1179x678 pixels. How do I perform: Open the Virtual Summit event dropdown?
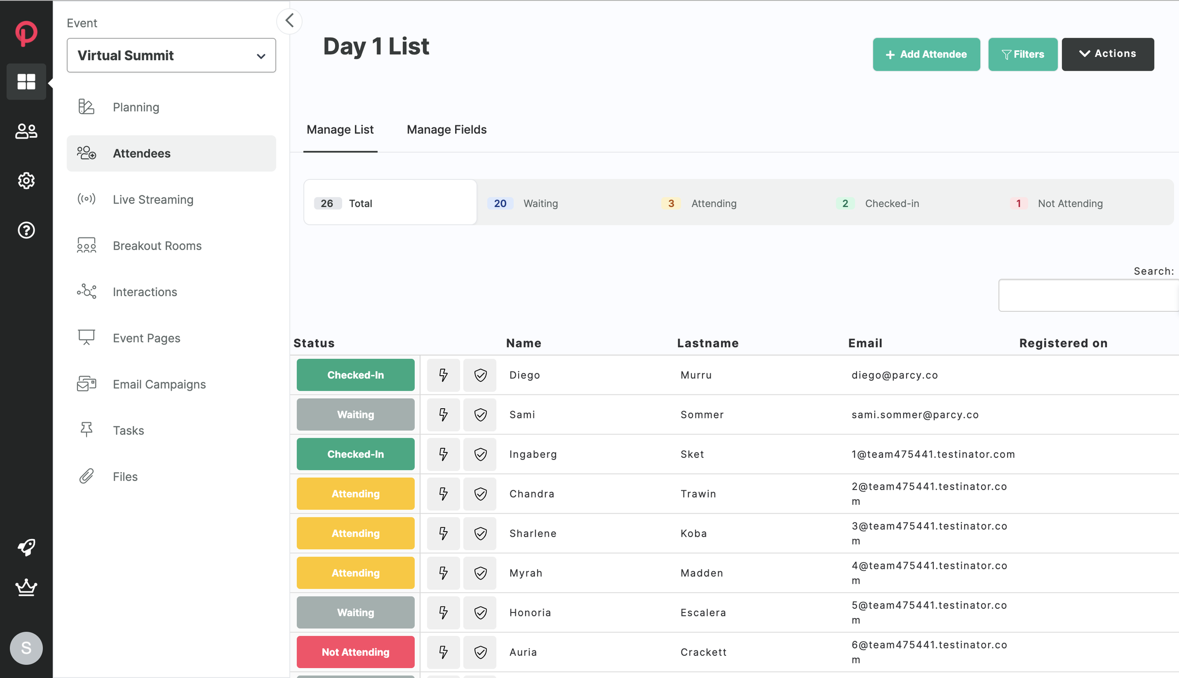click(171, 56)
